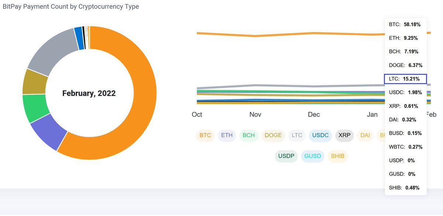Click the XRP: 0.61% tooltip row

click(x=403, y=106)
